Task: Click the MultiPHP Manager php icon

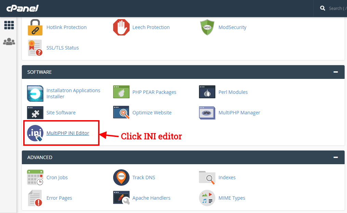Action: (x=207, y=113)
